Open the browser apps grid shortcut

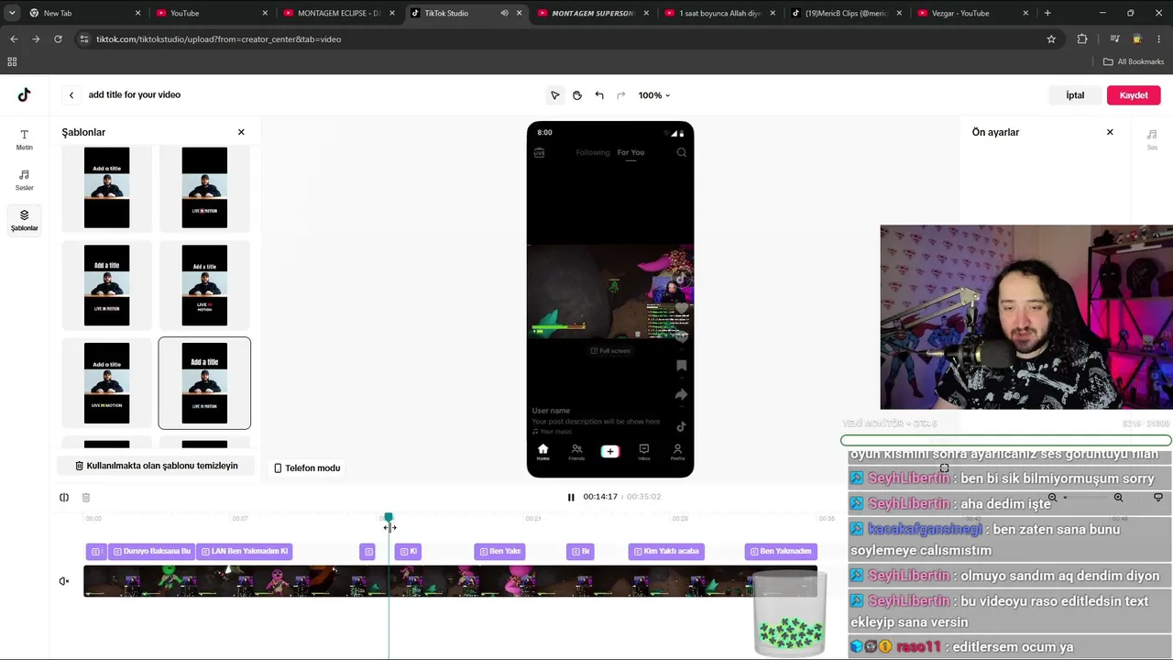(x=12, y=61)
